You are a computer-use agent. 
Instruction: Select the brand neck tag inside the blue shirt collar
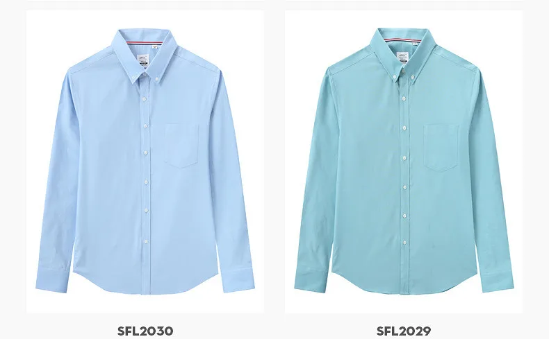[144, 60]
